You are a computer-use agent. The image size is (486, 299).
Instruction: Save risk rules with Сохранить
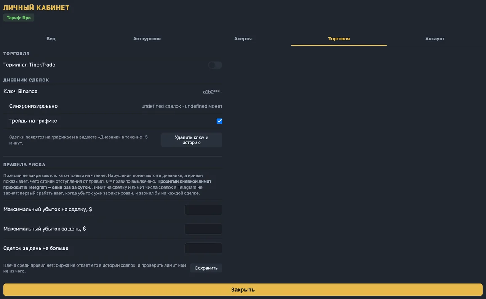206,268
